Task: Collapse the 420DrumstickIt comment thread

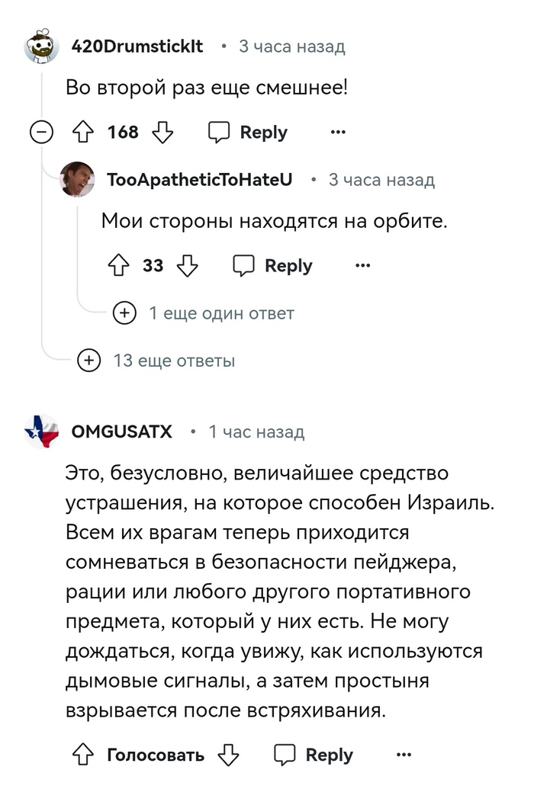Action: pos(41,133)
